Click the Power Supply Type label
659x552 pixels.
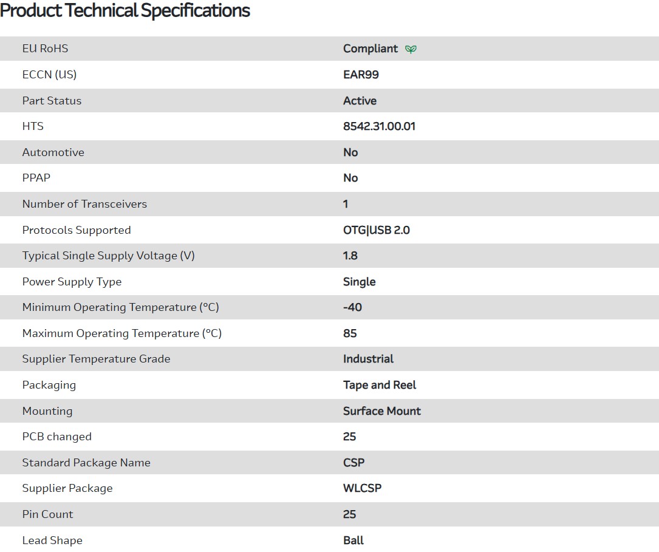coord(72,282)
